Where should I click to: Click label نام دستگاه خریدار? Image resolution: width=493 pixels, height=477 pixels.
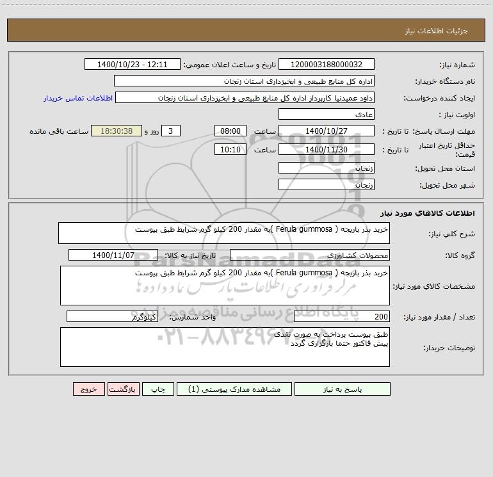(445, 81)
